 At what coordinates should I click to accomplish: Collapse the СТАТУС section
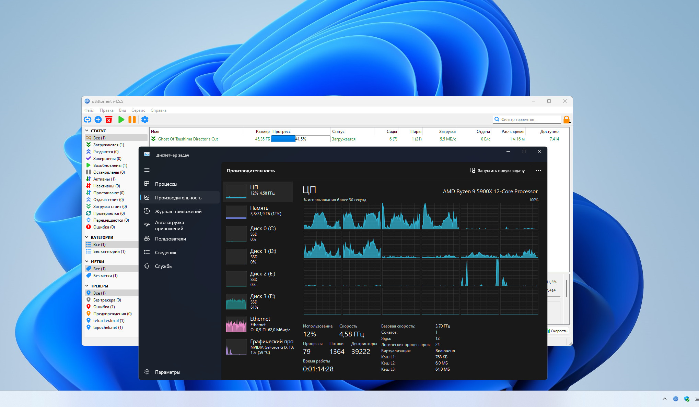[x=87, y=131]
